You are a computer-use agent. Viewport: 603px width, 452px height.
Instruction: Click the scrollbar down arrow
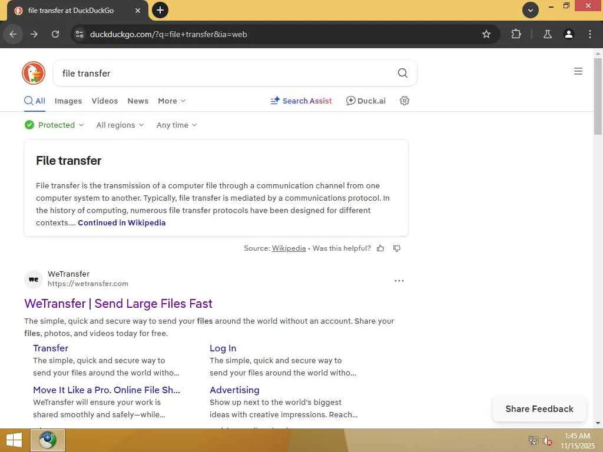598,423
